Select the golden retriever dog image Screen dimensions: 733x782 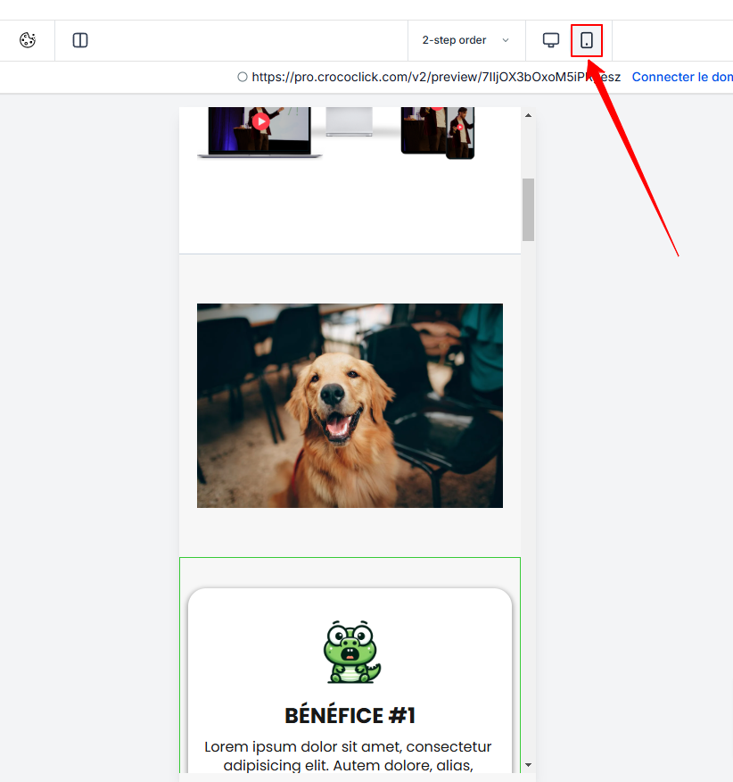pos(350,405)
